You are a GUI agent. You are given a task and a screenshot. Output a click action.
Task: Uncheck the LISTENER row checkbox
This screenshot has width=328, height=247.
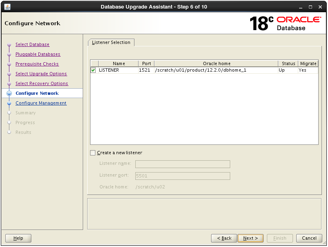tap(93, 70)
